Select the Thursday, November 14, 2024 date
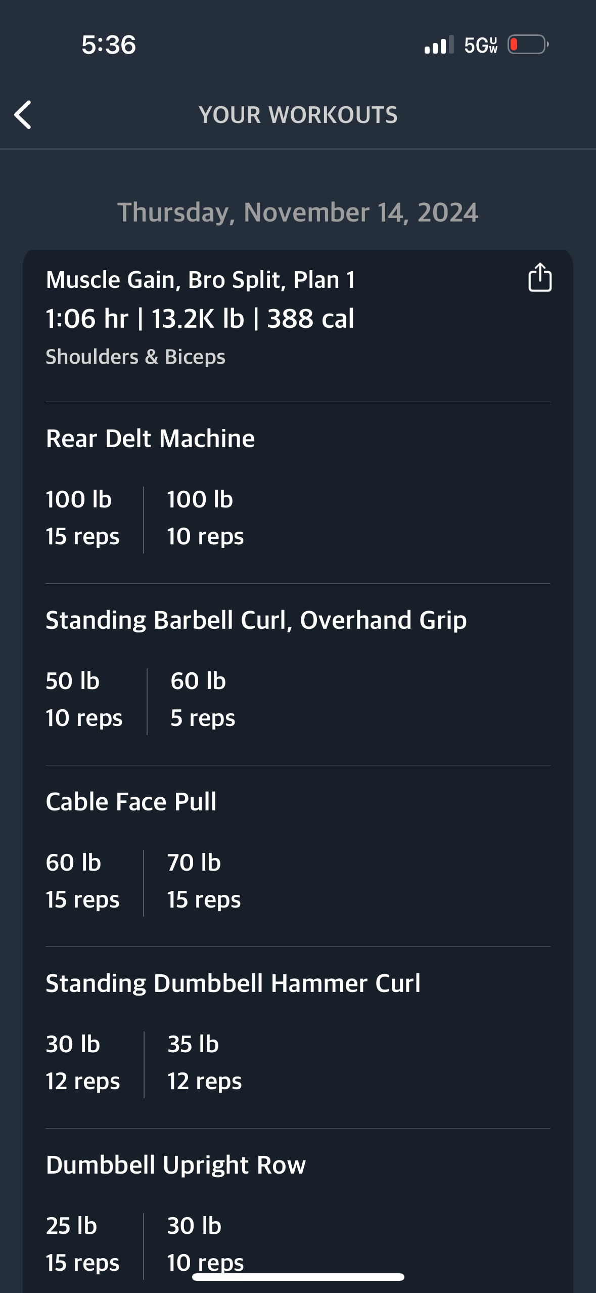This screenshot has width=596, height=1293. 298,212
